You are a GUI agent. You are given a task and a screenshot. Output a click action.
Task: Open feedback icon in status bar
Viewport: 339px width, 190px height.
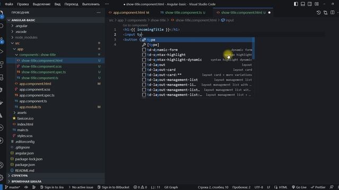[332, 187]
